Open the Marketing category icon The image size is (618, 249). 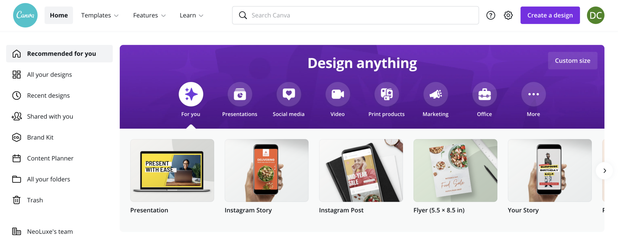(435, 94)
